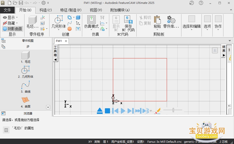Open the 毛坯 stock wizard in ribbon

(32, 22)
